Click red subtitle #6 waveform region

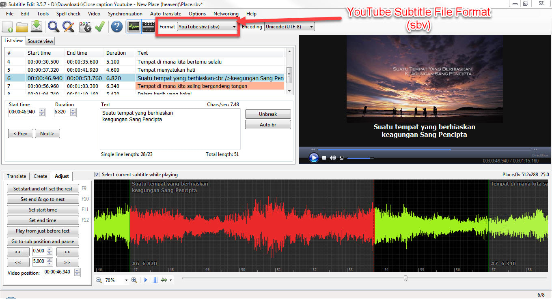pyautogui.click(x=252, y=225)
